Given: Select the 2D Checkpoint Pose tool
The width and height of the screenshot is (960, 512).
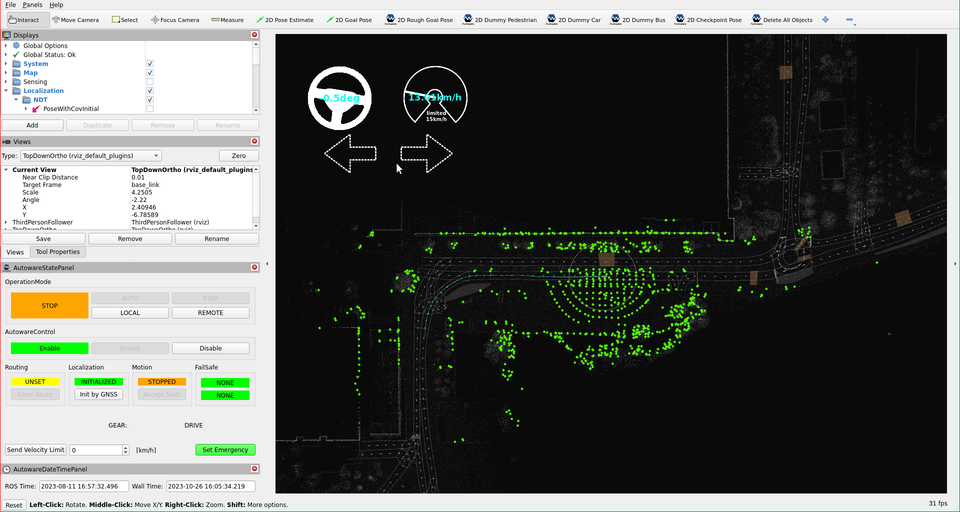Looking at the screenshot, I should 708,20.
